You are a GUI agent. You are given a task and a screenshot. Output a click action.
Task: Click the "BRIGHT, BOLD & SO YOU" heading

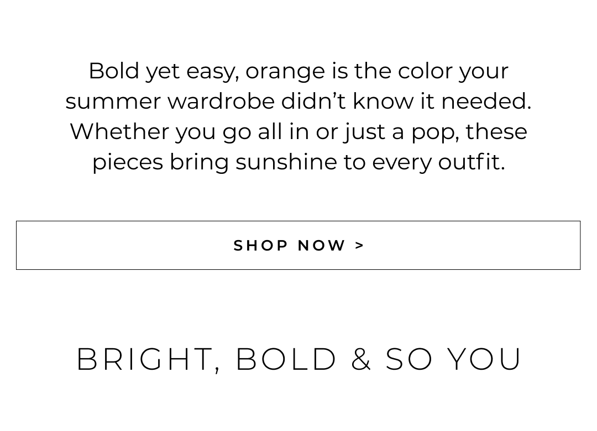pos(298,359)
